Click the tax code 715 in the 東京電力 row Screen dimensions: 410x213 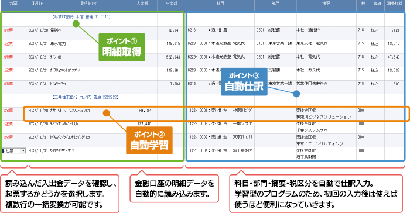(361, 44)
